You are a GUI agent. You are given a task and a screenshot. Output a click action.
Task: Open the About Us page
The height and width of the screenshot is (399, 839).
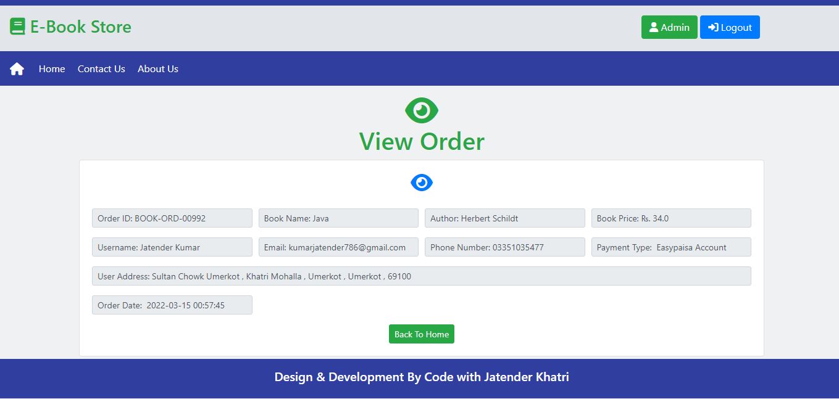tap(157, 69)
